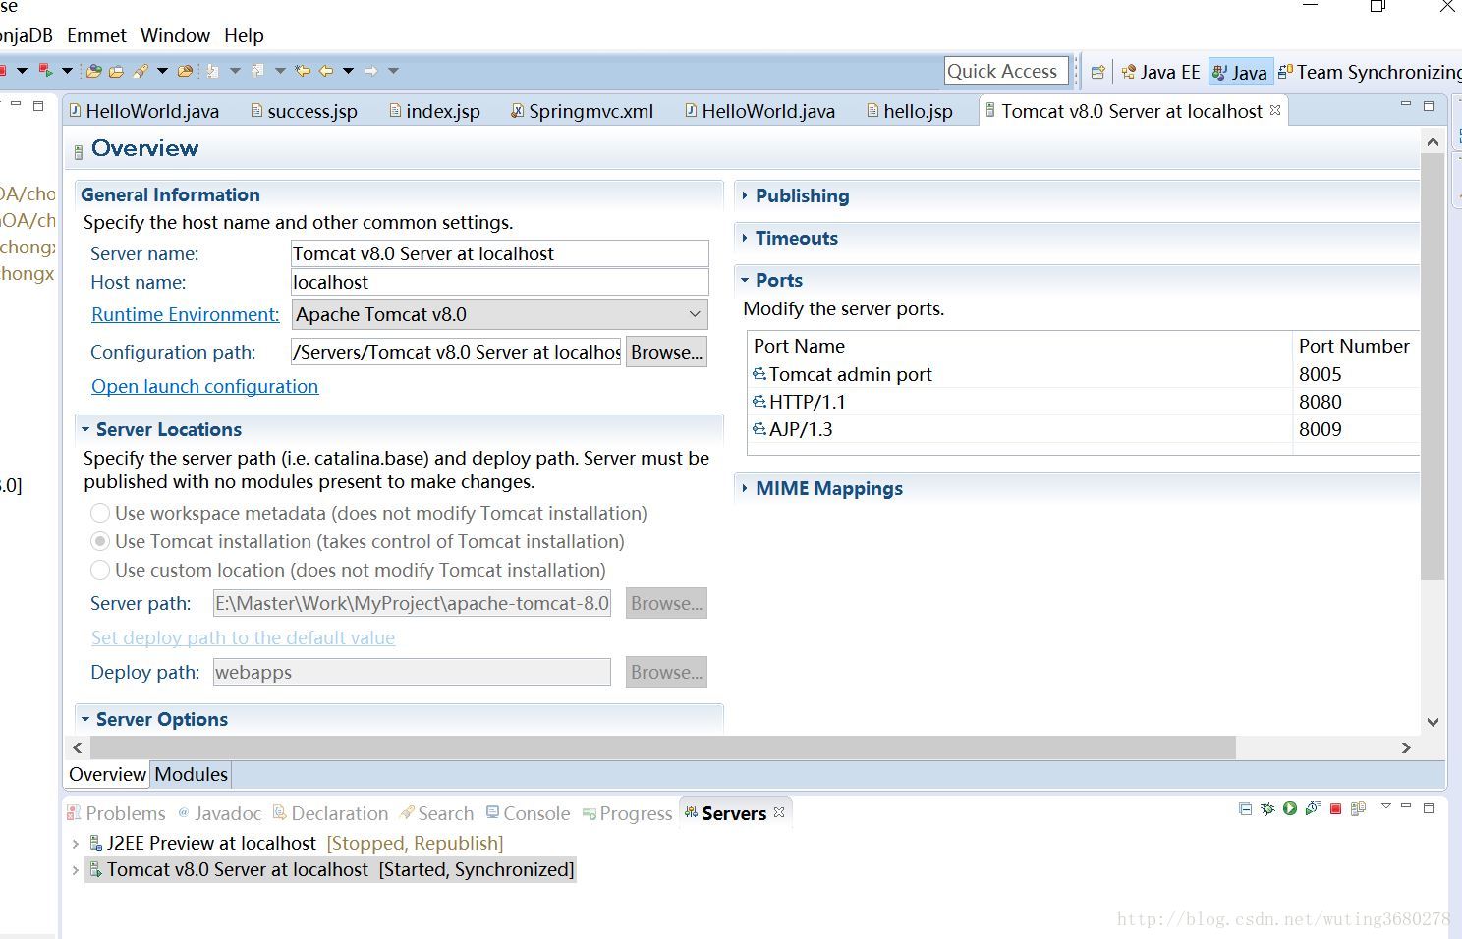
Task: Open the Servers view menu triangle
Action: (x=1385, y=806)
